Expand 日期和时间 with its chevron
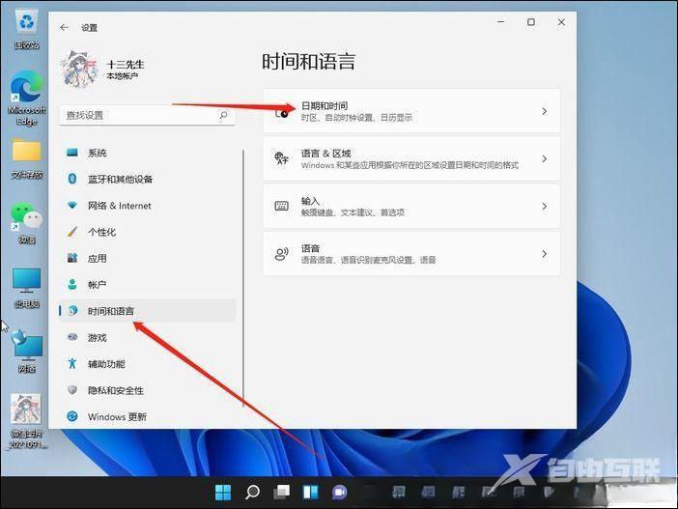Image resolution: width=678 pixels, height=509 pixels. pyautogui.click(x=545, y=112)
